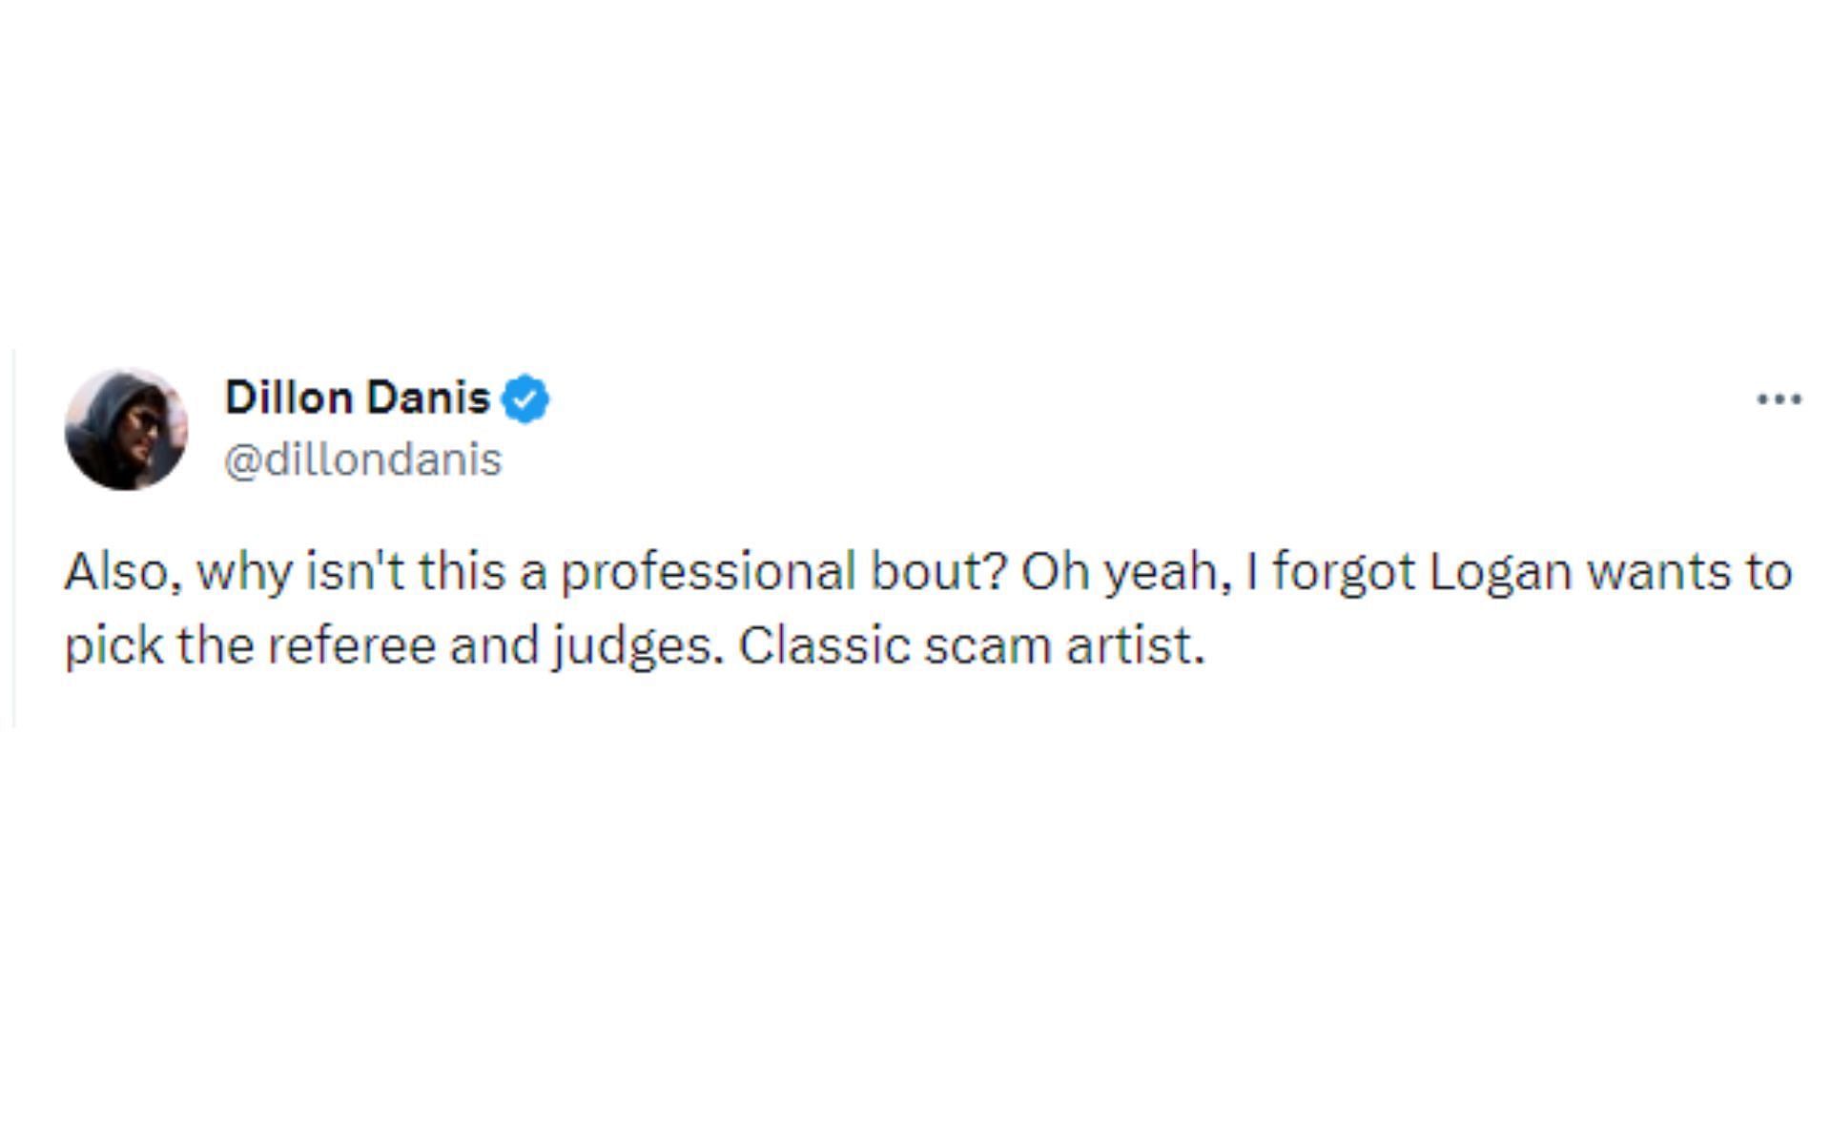Screen dimensions: 1831x1144
Task: Open the three-dot More options menu
Action: coord(1779,399)
